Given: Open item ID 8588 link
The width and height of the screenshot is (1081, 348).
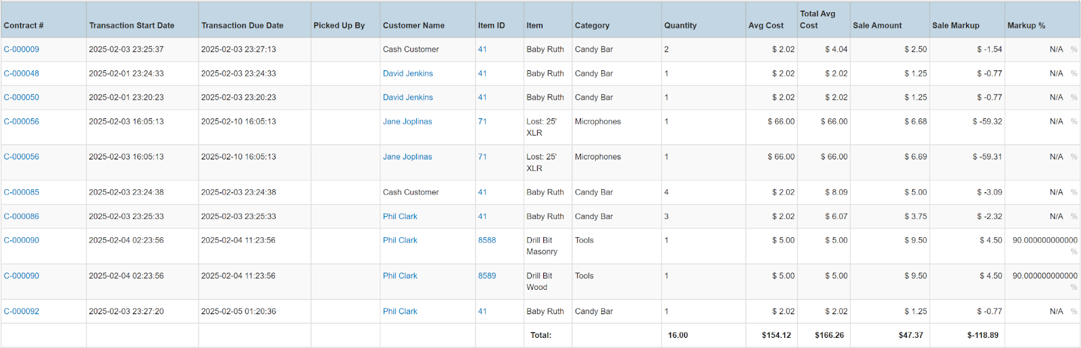Looking at the screenshot, I should [x=486, y=241].
